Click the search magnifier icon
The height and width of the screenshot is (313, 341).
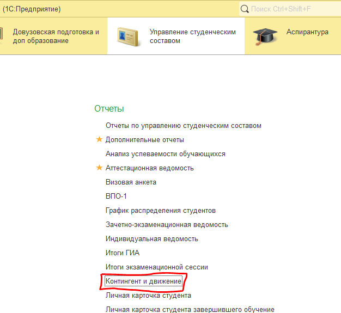coord(245,9)
